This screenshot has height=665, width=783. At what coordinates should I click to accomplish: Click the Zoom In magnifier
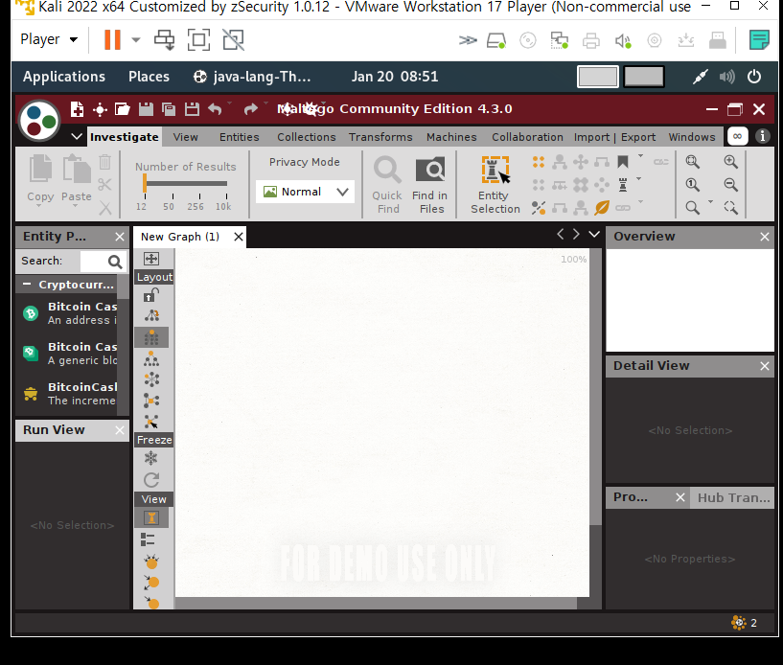[x=730, y=161]
